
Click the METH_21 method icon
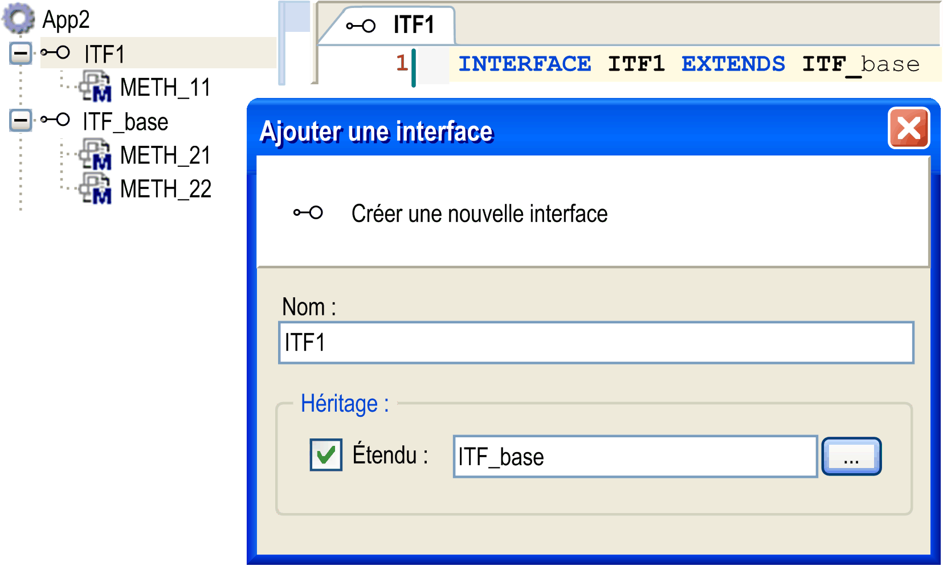tap(95, 154)
